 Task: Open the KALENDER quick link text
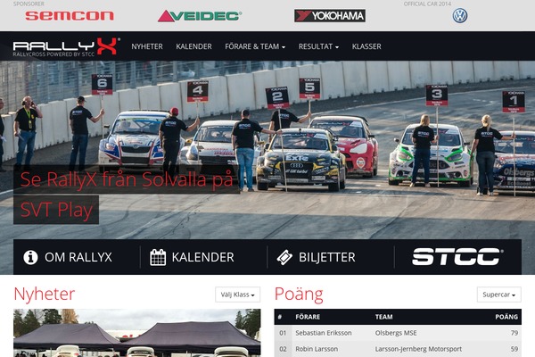tap(202, 257)
